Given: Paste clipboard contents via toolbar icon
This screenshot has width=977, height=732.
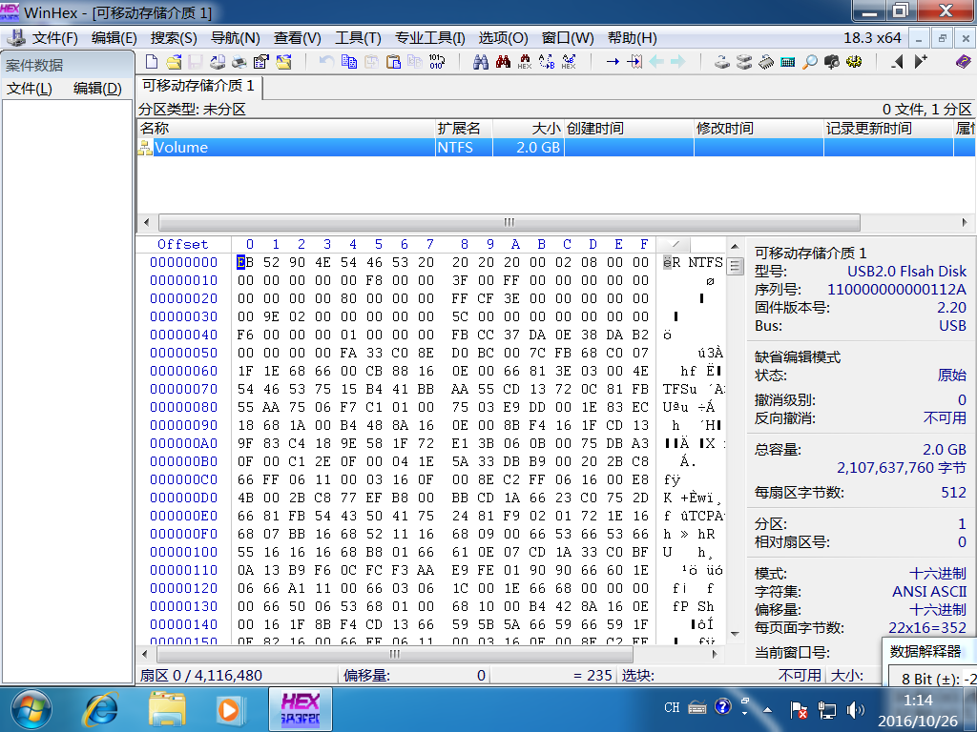Looking at the screenshot, I should (393, 61).
